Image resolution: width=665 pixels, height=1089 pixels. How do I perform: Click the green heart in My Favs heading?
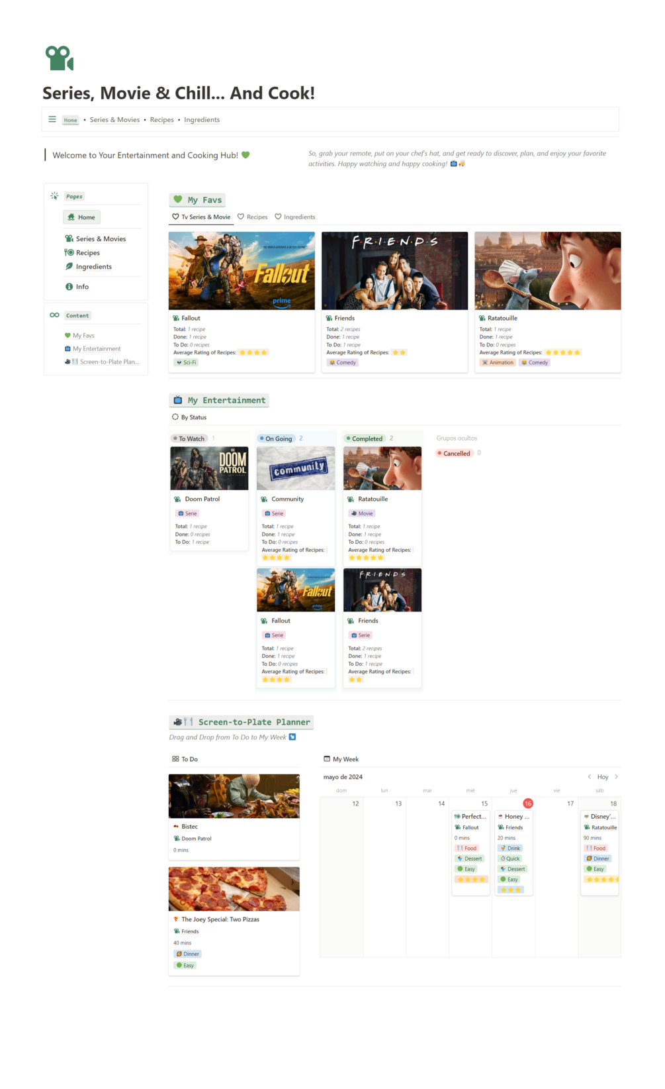coord(178,199)
